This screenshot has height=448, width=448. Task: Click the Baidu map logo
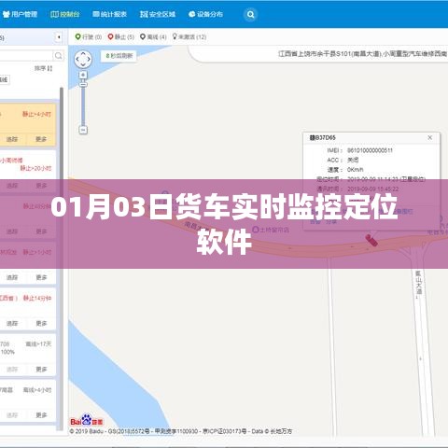(x=87, y=420)
